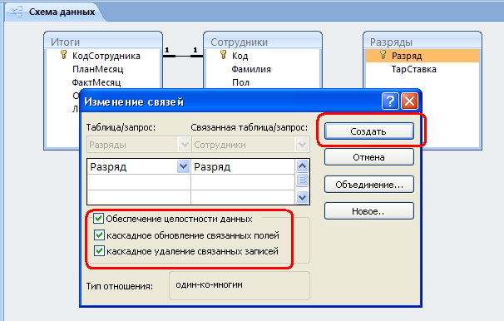Click the field grid scrollbar thumb
Screen dimensions: 504x321
302,180
